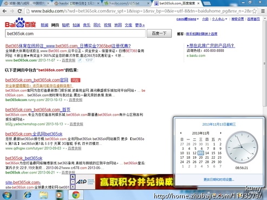Select November 13 in the calendar
267x200 pixels.
[x=201, y=153]
